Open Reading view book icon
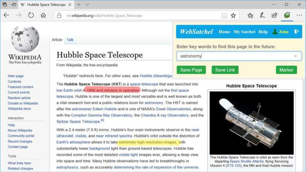The width and height of the screenshot is (306, 172). pyautogui.click(x=224, y=16)
